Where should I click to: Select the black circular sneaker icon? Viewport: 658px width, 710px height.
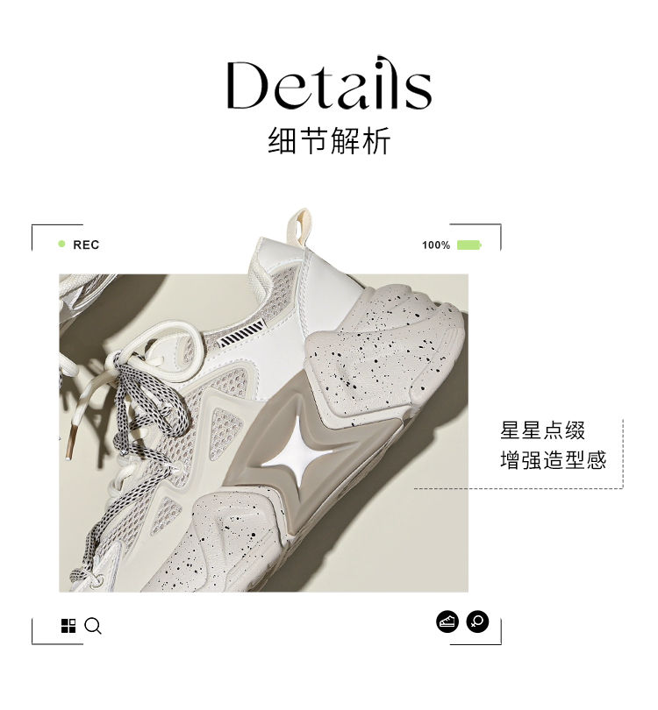(447, 621)
